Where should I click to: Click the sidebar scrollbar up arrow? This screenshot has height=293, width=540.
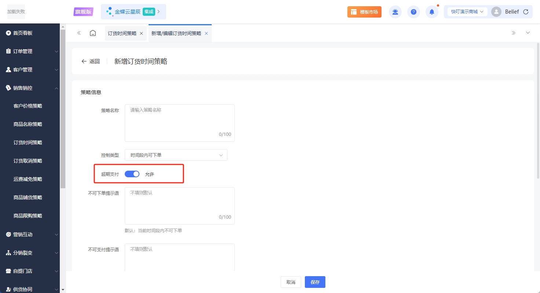[63, 26]
